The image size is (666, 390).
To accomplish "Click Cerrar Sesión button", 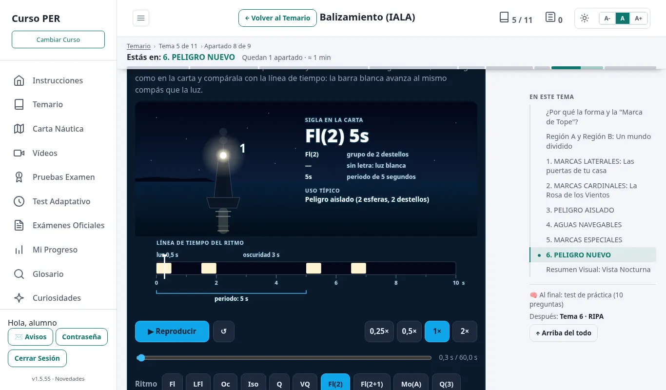I will [x=37, y=358].
